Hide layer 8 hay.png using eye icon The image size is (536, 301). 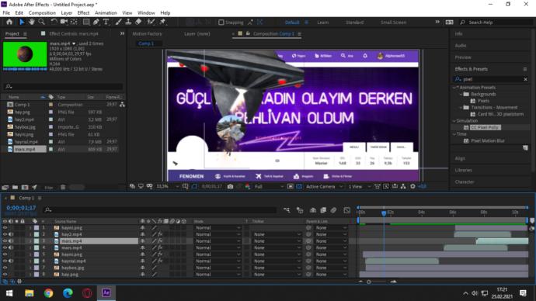point(5,275)
